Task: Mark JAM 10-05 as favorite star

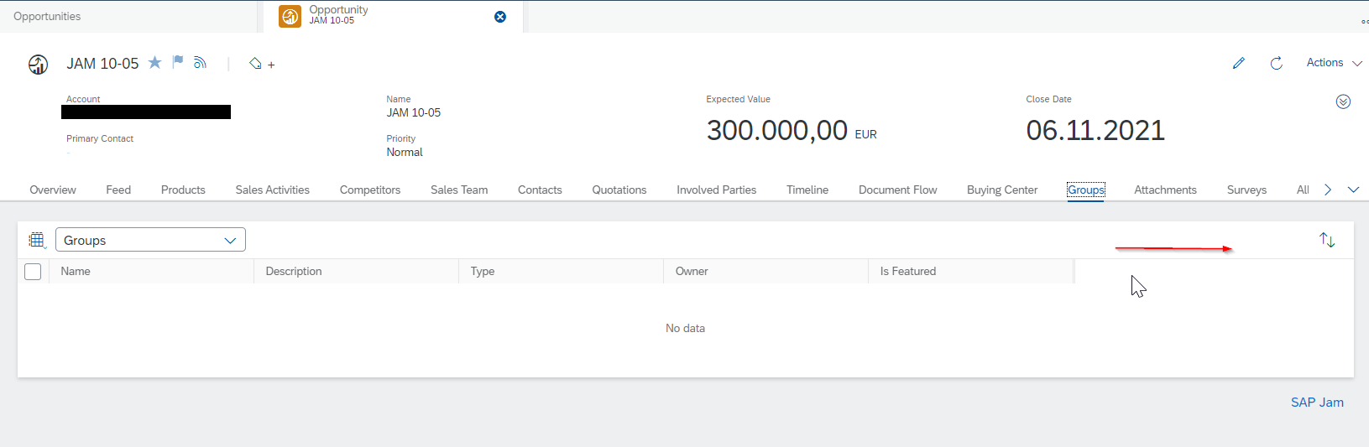Action: coord(154,63)
